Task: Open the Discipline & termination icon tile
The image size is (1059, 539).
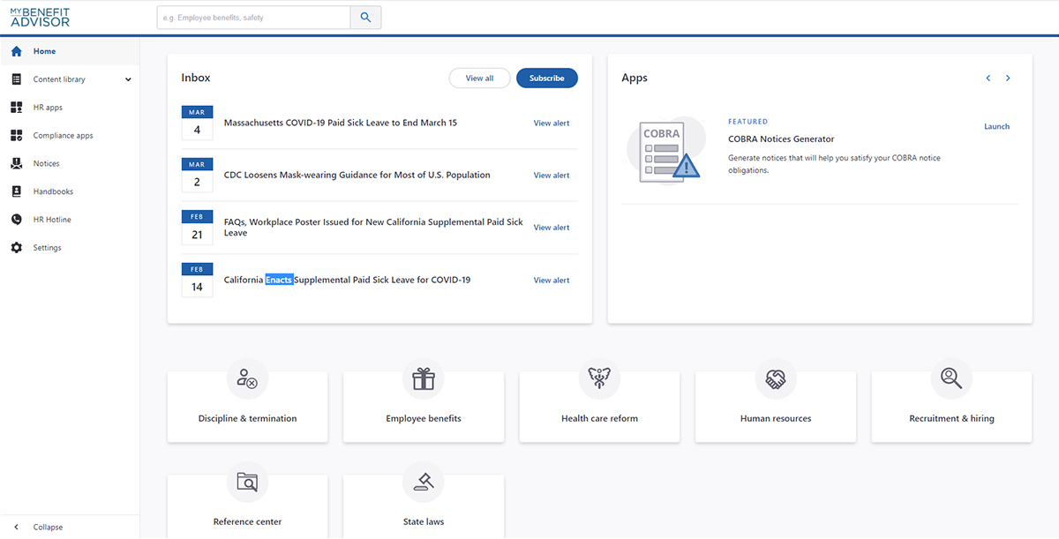Action: pos(247,379)
